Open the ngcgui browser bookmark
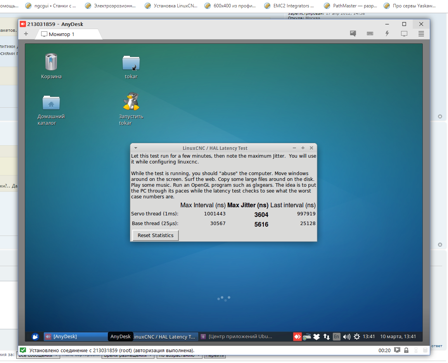The image size is (448, 363). coord(51,6)
